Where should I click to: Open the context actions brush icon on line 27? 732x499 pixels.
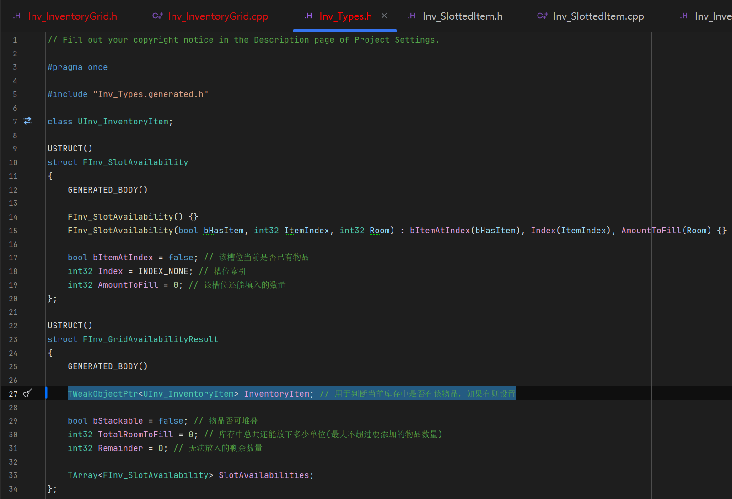coord(27,393)
